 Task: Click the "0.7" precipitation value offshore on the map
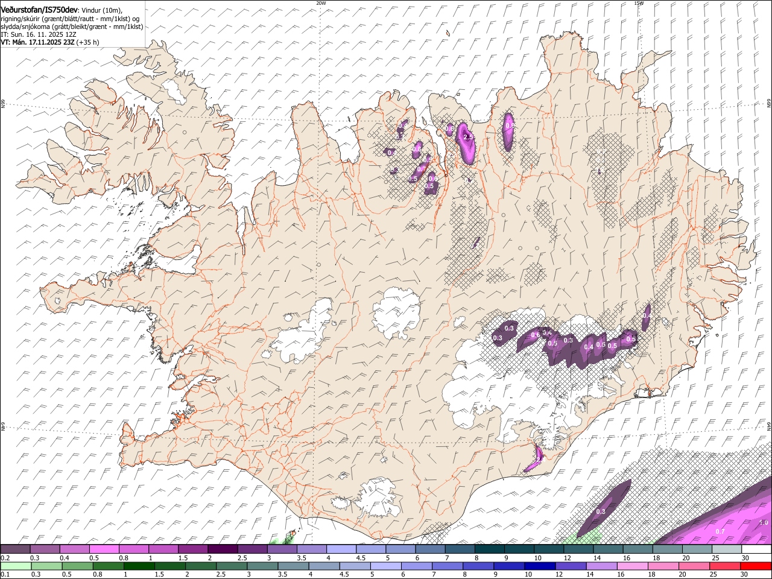[720, 531]
